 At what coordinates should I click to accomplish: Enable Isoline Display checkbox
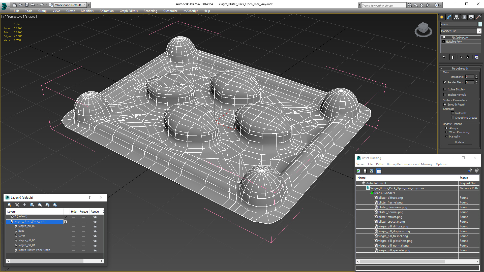[x=445, y=89]
